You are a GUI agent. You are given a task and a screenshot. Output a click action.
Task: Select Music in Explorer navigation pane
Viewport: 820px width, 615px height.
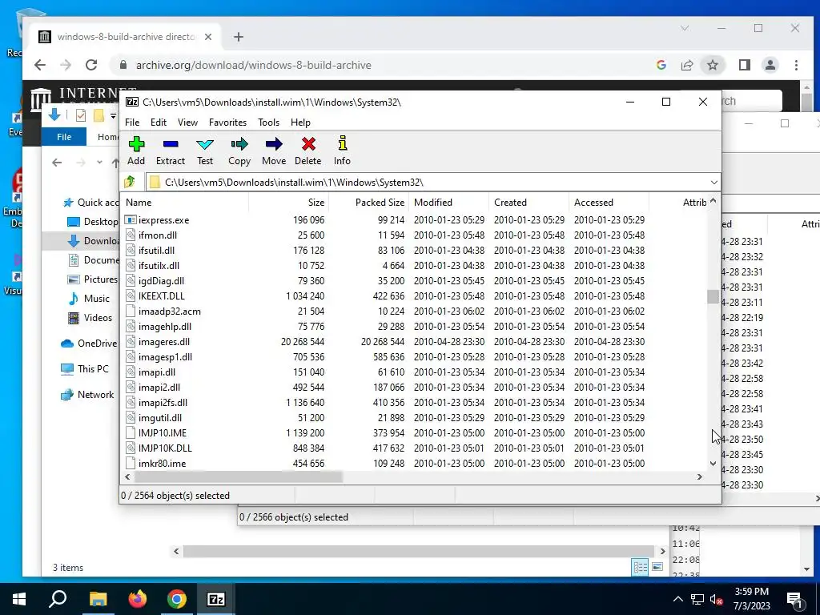97,299
